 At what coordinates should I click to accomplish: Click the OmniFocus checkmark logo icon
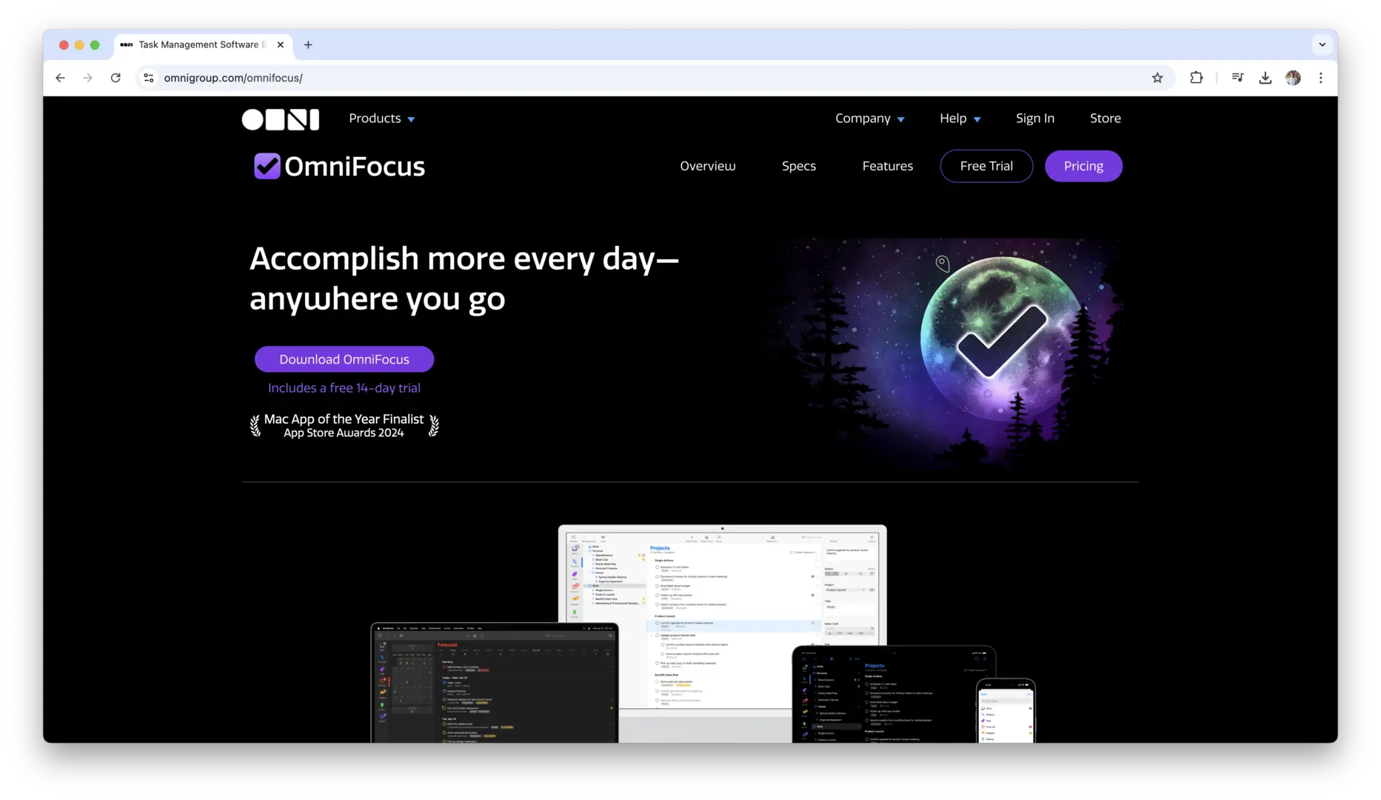267,166
